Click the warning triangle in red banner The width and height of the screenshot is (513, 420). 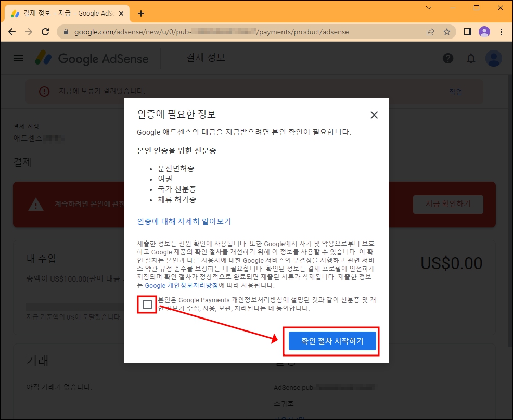[36, 205]
